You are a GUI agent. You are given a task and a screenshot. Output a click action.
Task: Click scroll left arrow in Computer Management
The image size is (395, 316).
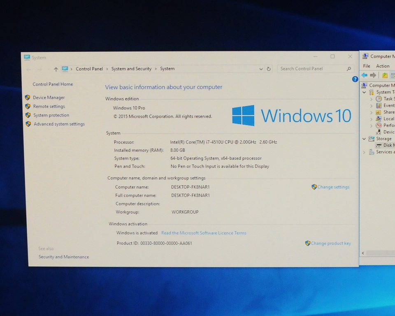(x=363, y=253)
